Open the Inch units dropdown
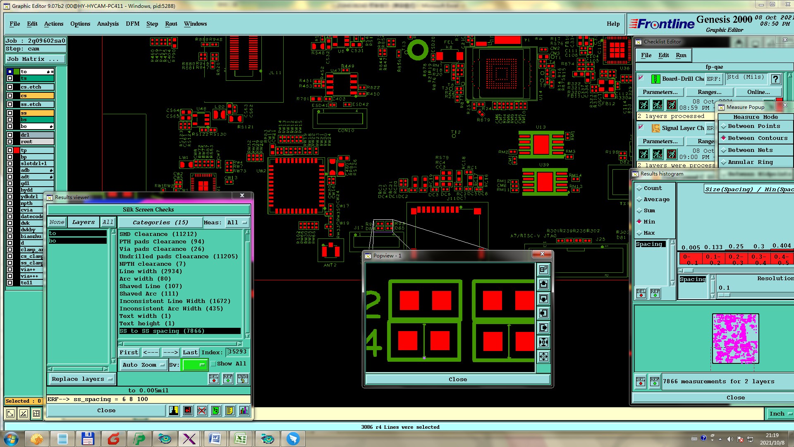 [780, 413]
